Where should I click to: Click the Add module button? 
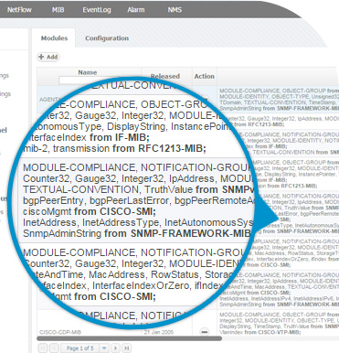point(48,57)
